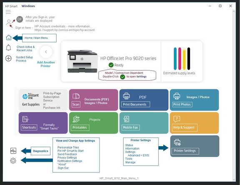Screen dimensions: 240x185
Task: Click the vertical scrollbar down arrow
Action: click(234, 179)
